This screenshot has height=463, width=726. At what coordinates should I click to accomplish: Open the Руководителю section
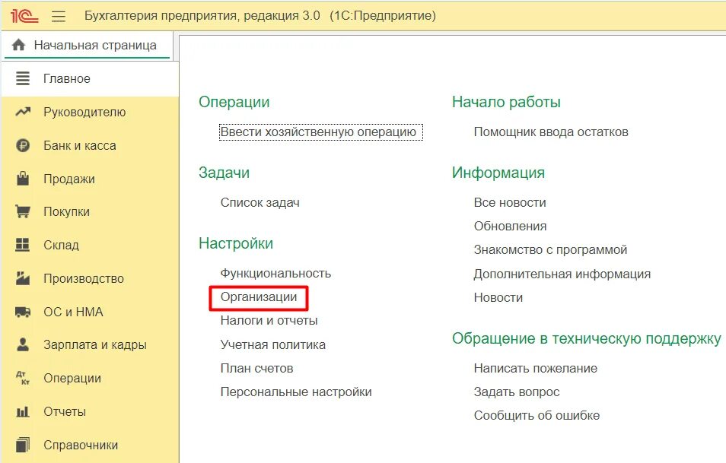(91, 112)
